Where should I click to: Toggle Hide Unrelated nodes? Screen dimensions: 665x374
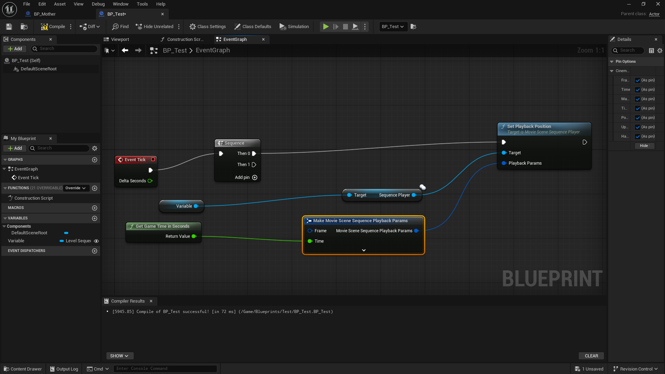point(155,27)
